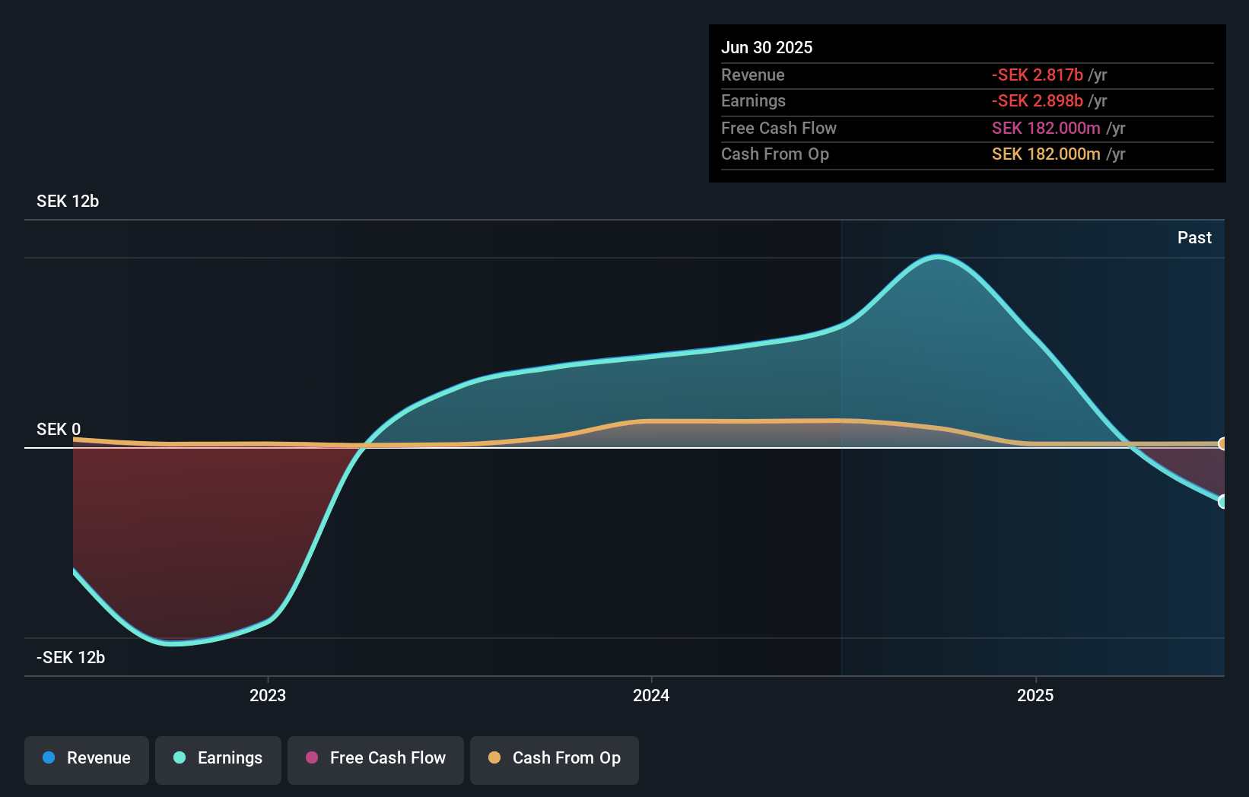Click the Earnings row label in tooltip

[x=753, y=101]
